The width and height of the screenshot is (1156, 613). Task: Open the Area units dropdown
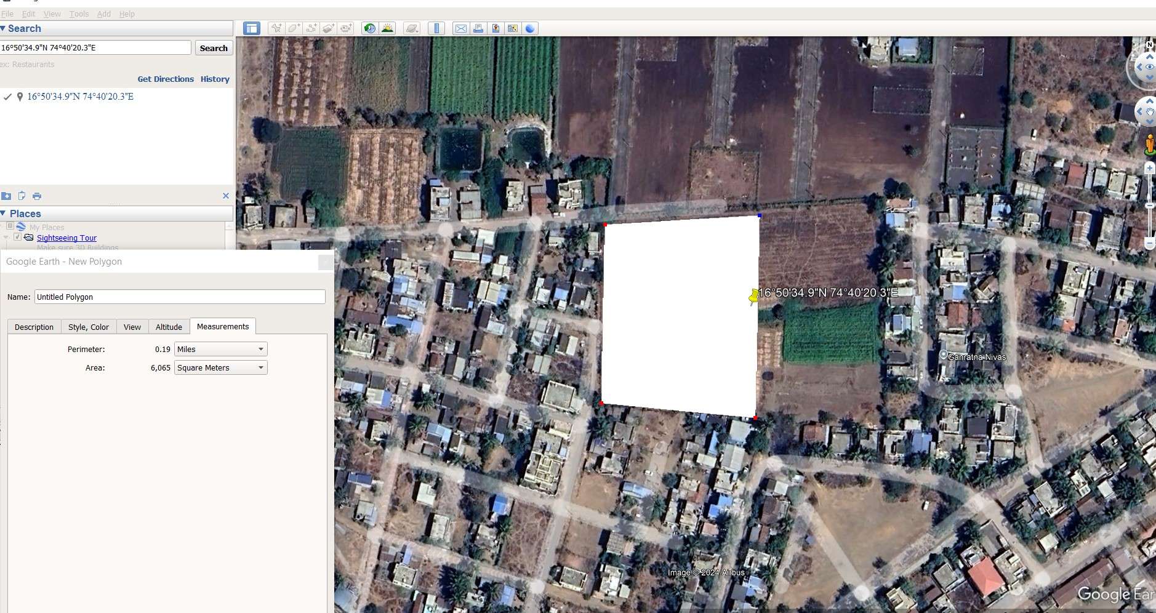(221, 367)
